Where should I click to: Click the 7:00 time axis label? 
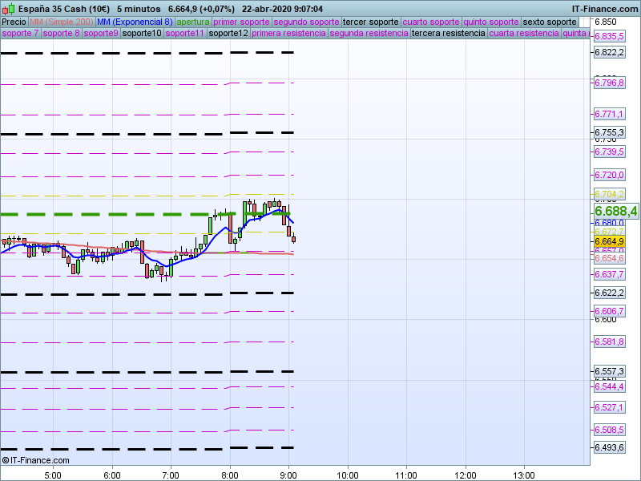click(x=170, y=474)
